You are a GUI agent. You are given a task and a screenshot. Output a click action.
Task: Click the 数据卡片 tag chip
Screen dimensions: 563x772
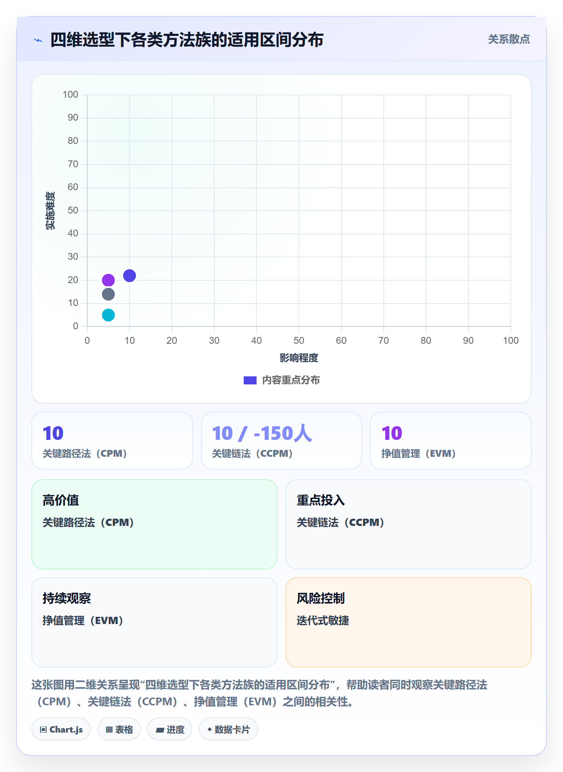coord(228,729)
